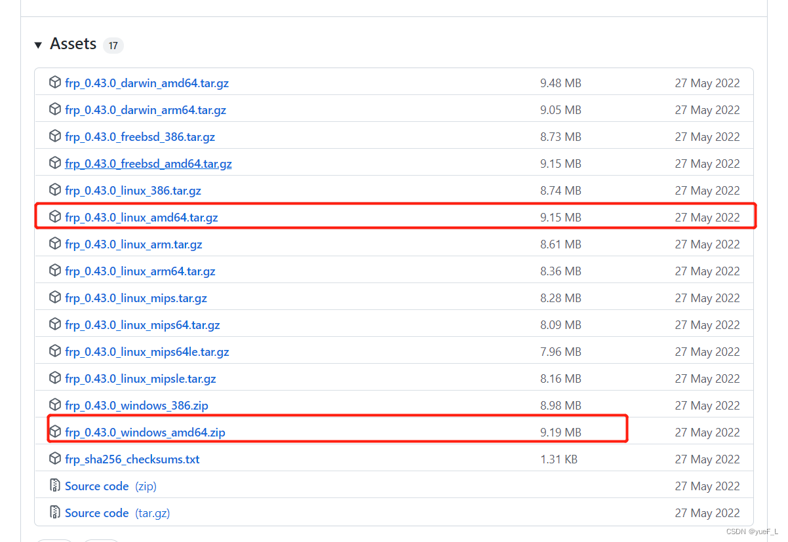Click package icon beside frp_0.43.0_freebsd_386.tar.gz
The width and height of the screenshot is (788, 542).
(55, 136)
